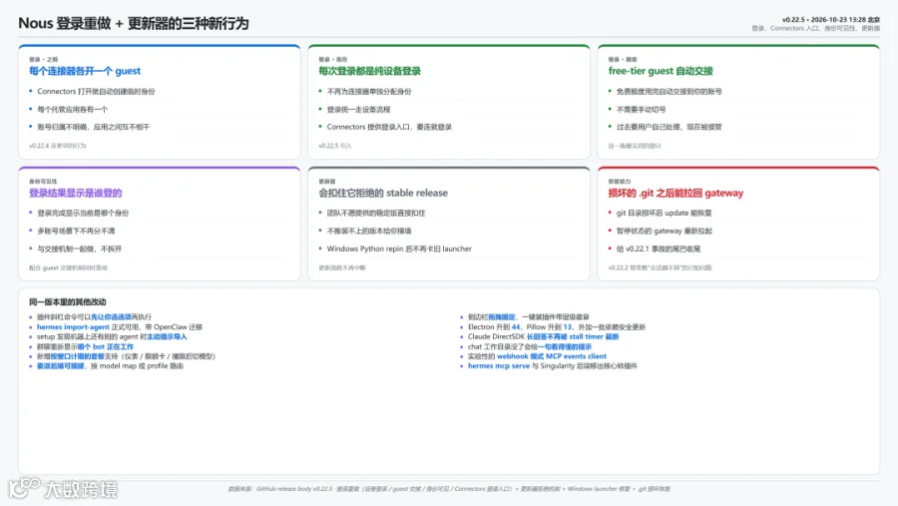The width and height of the screenshot is (898, 506).
Task: Click bullet '过去要用户自己处理，现在被接管'
Action: click(x=669, y=127)
